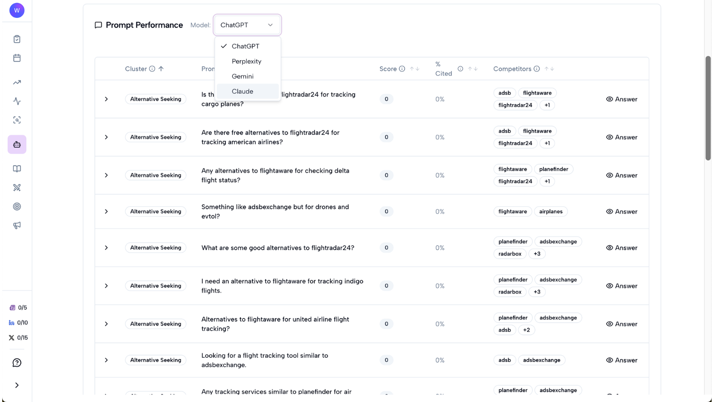Select Claude in the model list
Viewport: 714px width, 402px height.
click(248, 92)
